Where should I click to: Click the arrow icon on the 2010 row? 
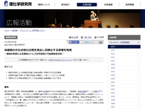tap(138, 61)
